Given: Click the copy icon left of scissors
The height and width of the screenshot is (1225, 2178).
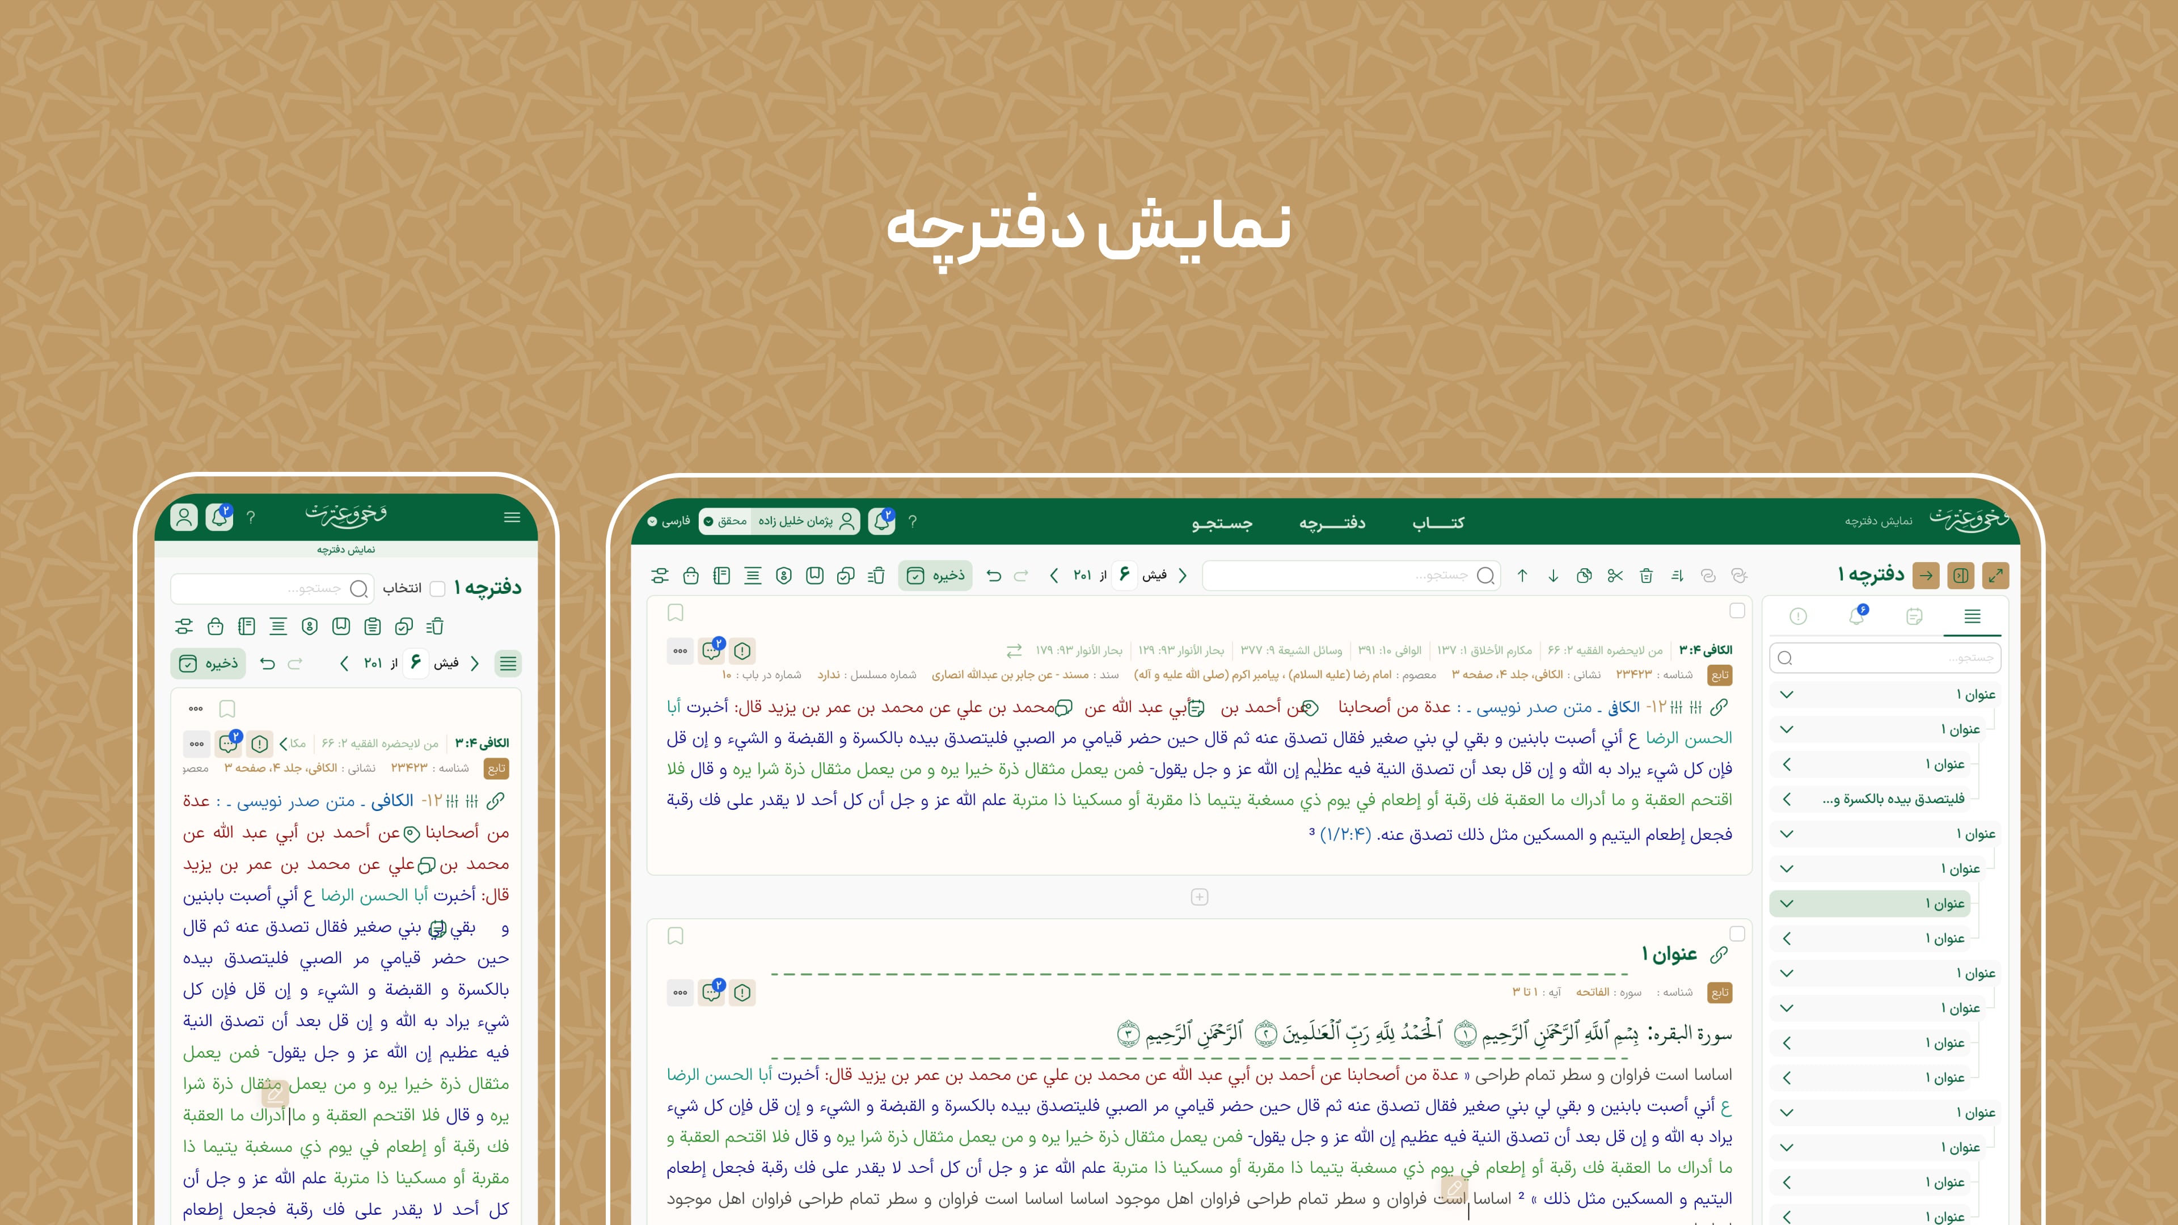Looking at the screenshot, I should point(1585,576).
